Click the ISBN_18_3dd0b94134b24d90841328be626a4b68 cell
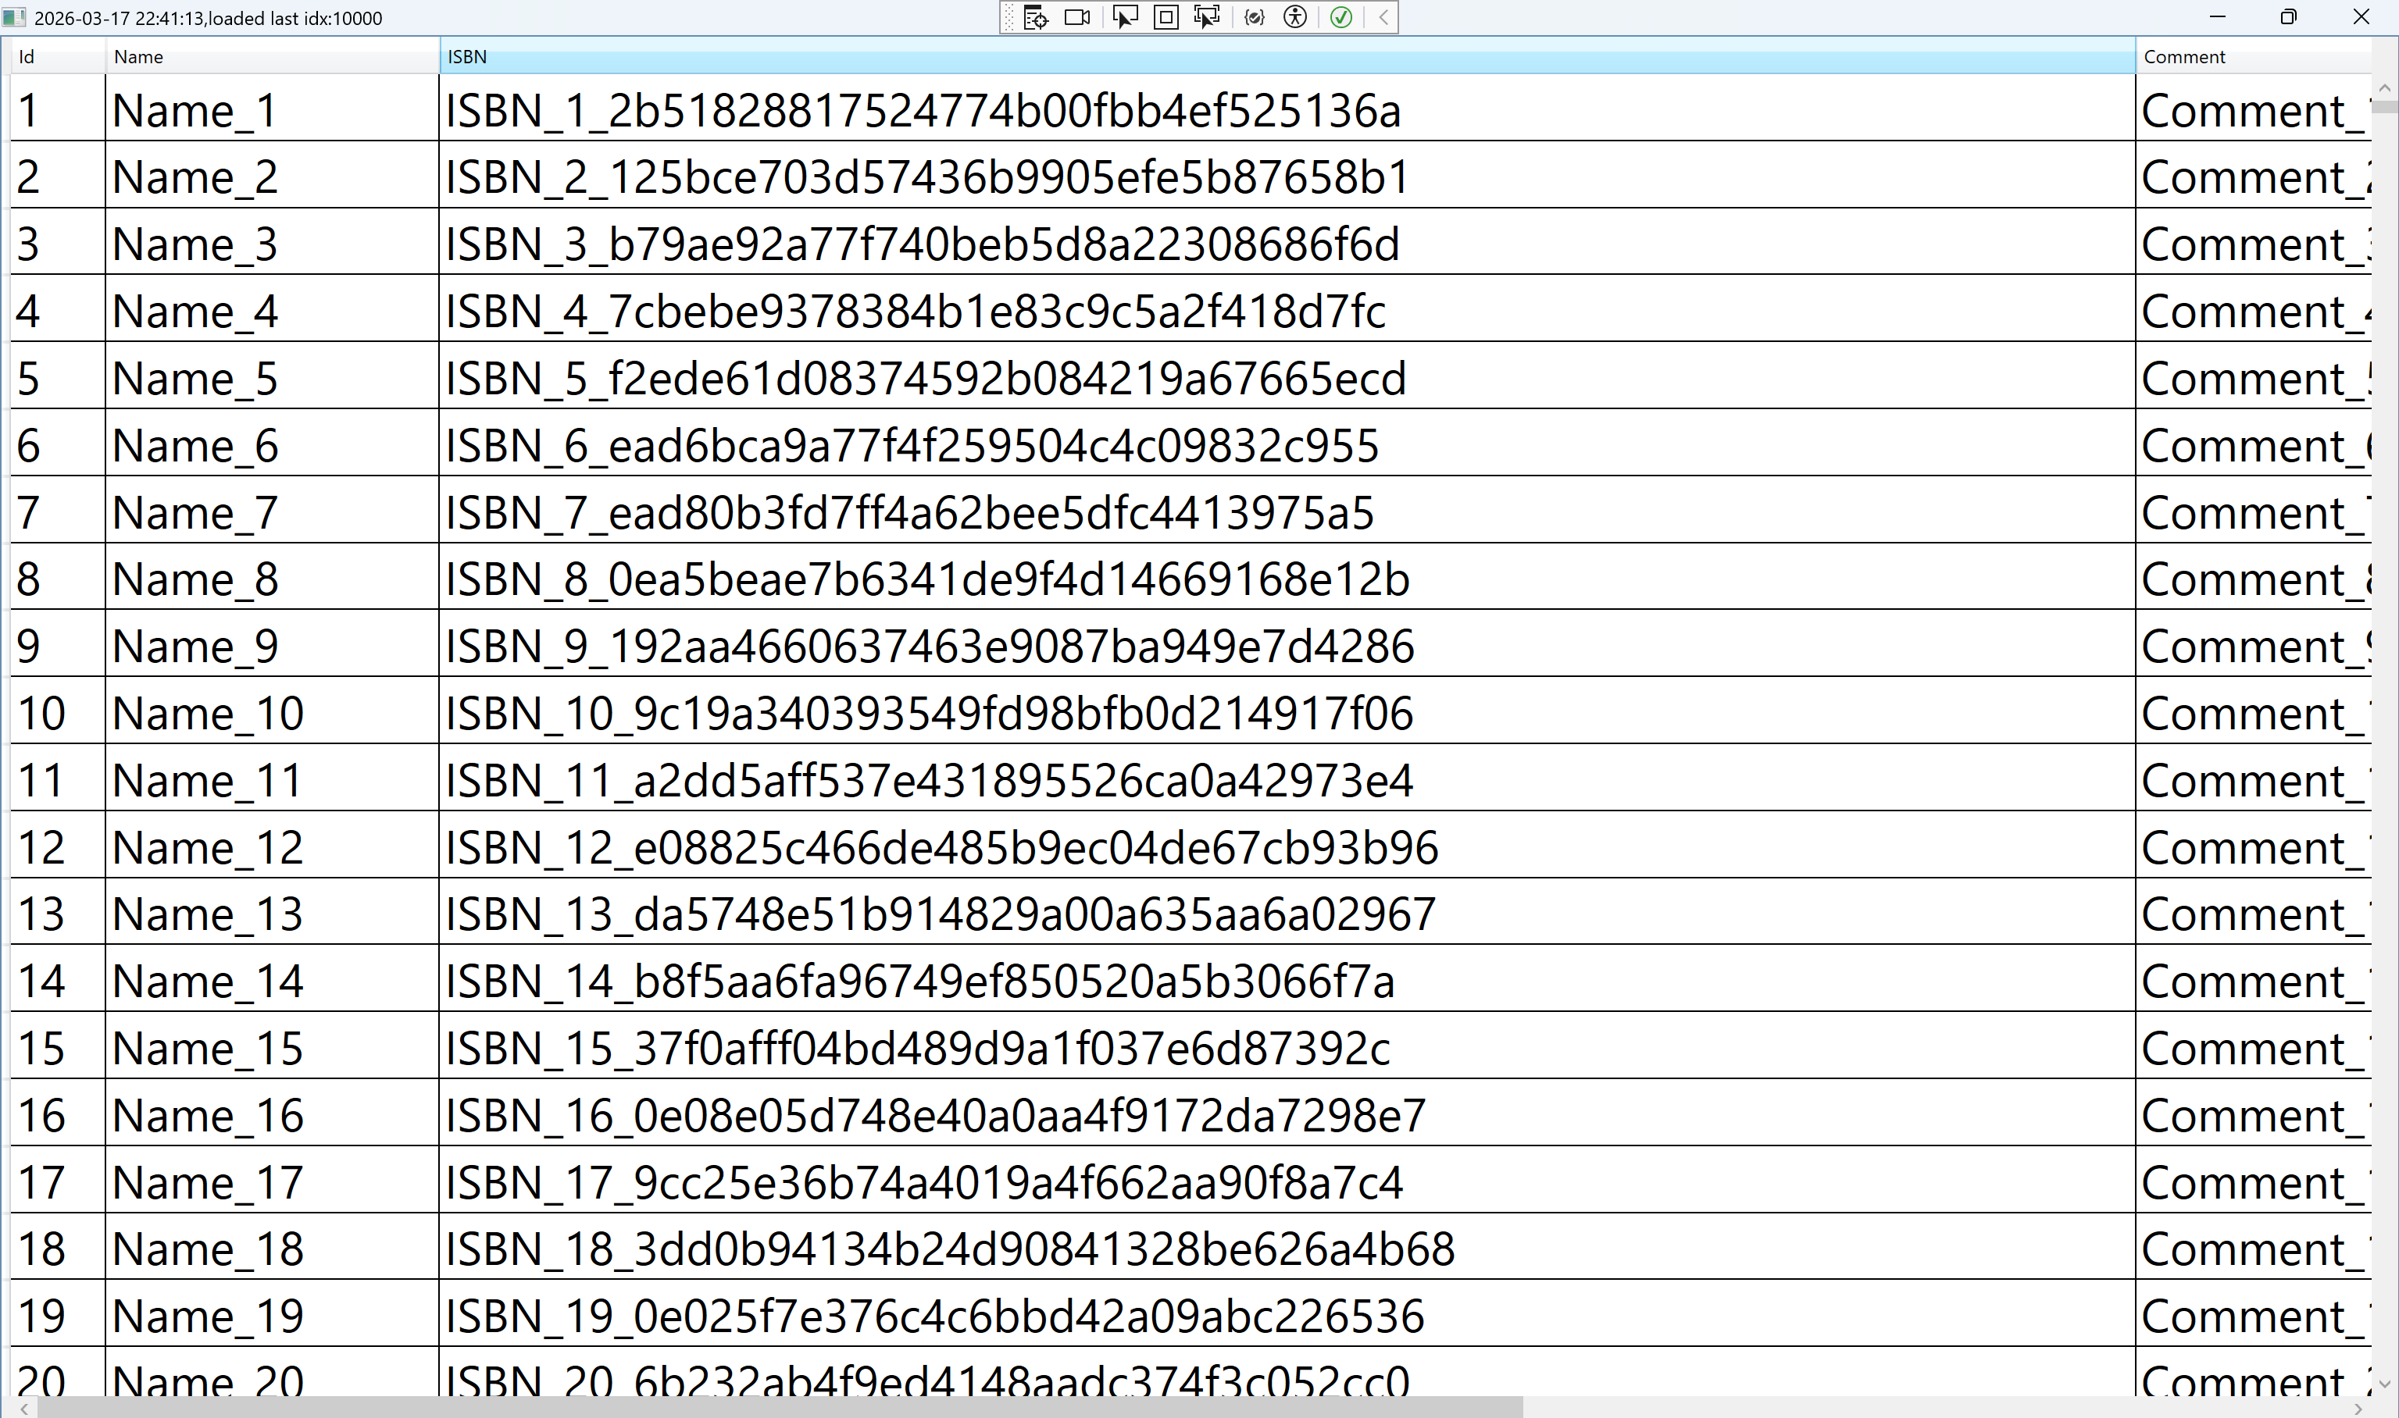 tap(1287, 1246)
